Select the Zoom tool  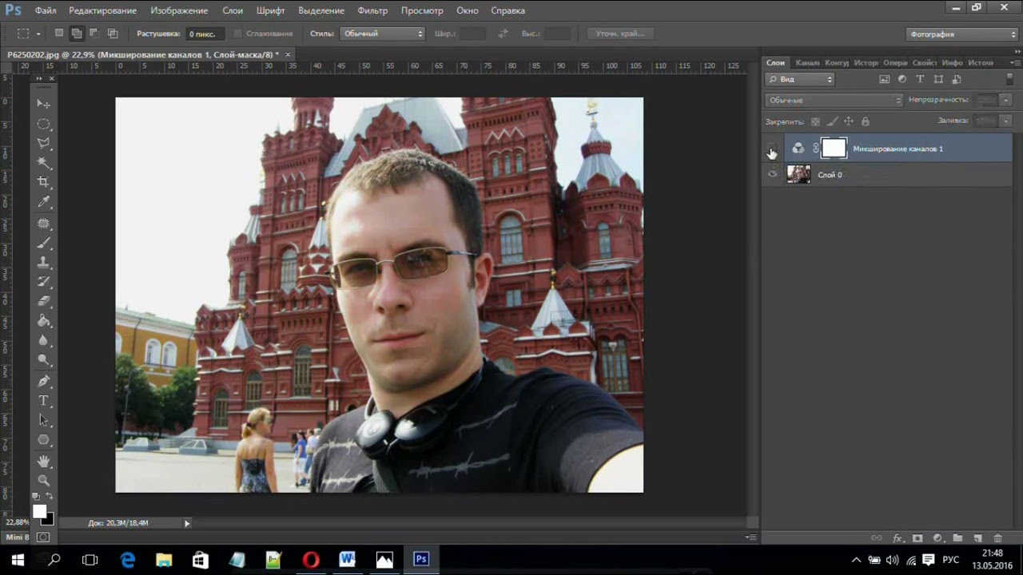coord(44,481)
